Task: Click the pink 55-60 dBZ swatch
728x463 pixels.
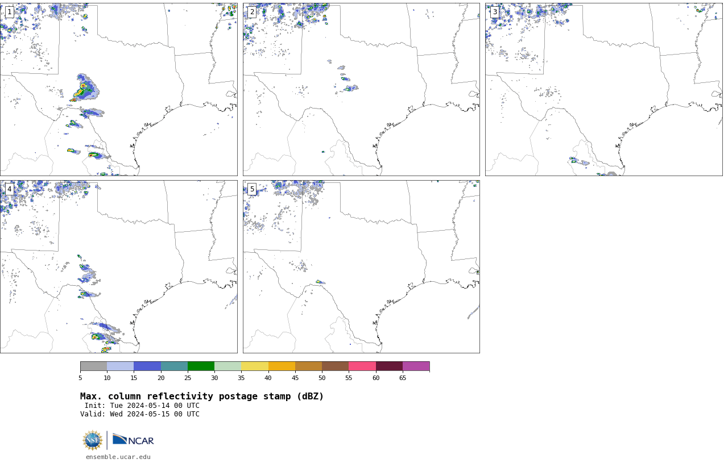Action: 362,366
